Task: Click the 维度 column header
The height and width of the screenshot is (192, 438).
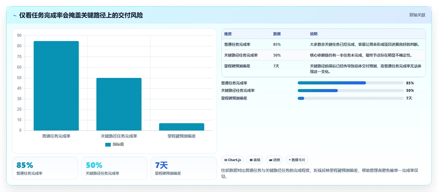Action: [x=228, y=34]
